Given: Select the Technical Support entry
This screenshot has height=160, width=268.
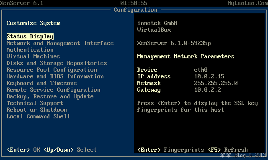Looking at the screenshot, I should (x=35, y=103).
